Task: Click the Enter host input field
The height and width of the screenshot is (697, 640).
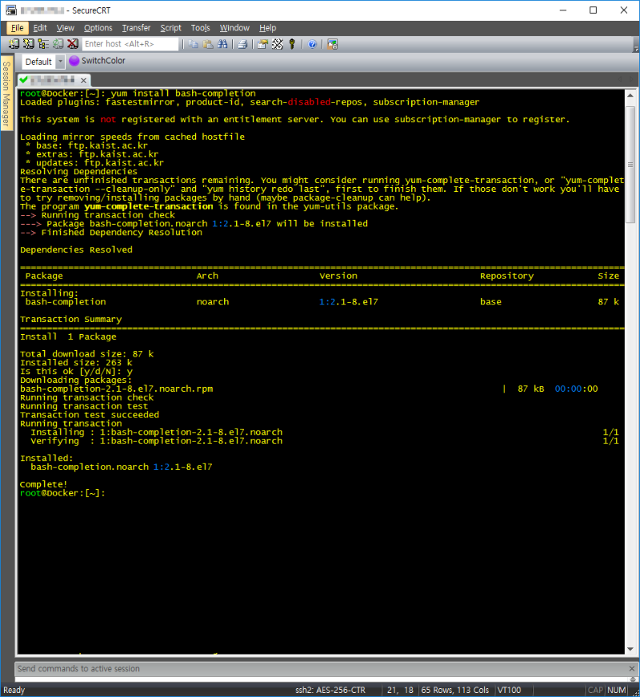Action: click(x=130, y=43)
